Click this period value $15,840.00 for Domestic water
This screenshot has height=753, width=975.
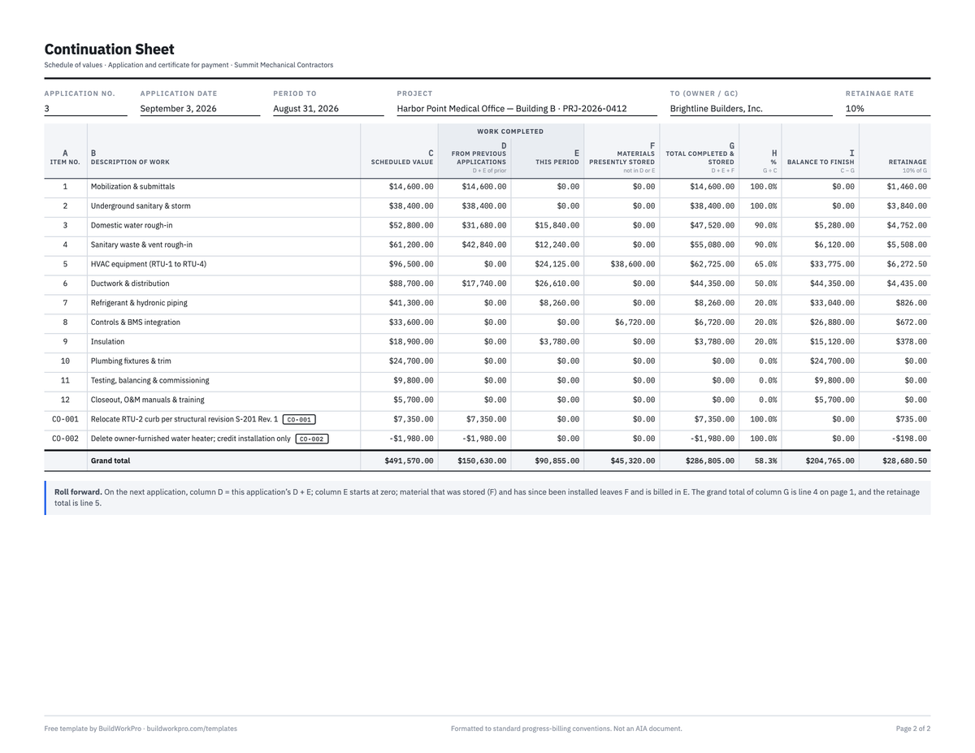coord(557,226)
